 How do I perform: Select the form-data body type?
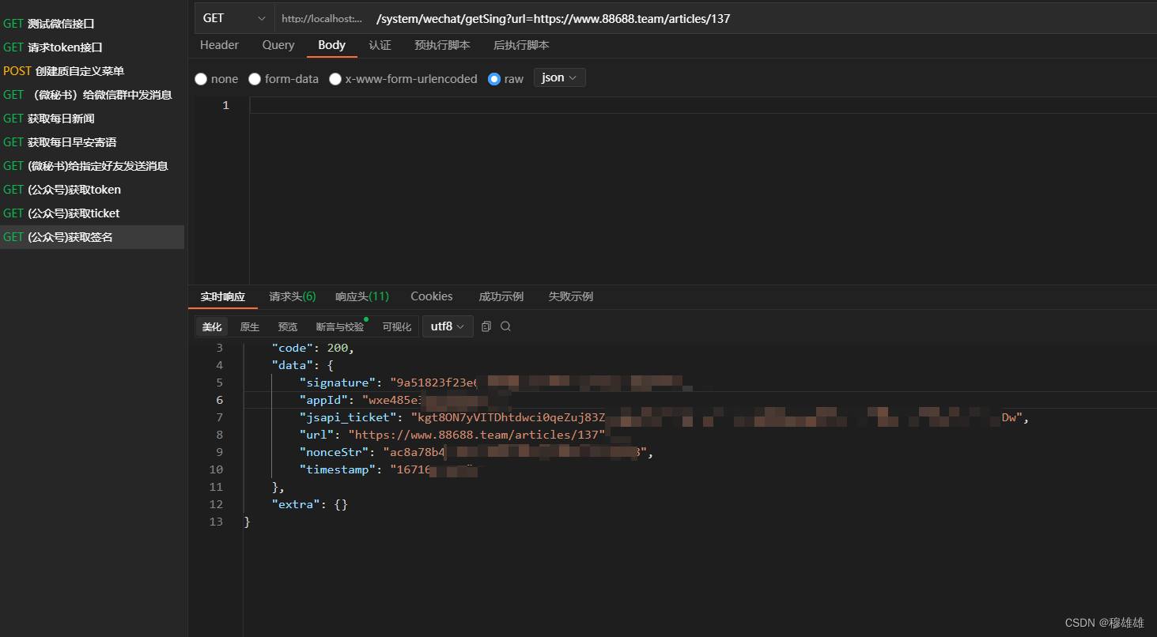(x=284, y=79)
